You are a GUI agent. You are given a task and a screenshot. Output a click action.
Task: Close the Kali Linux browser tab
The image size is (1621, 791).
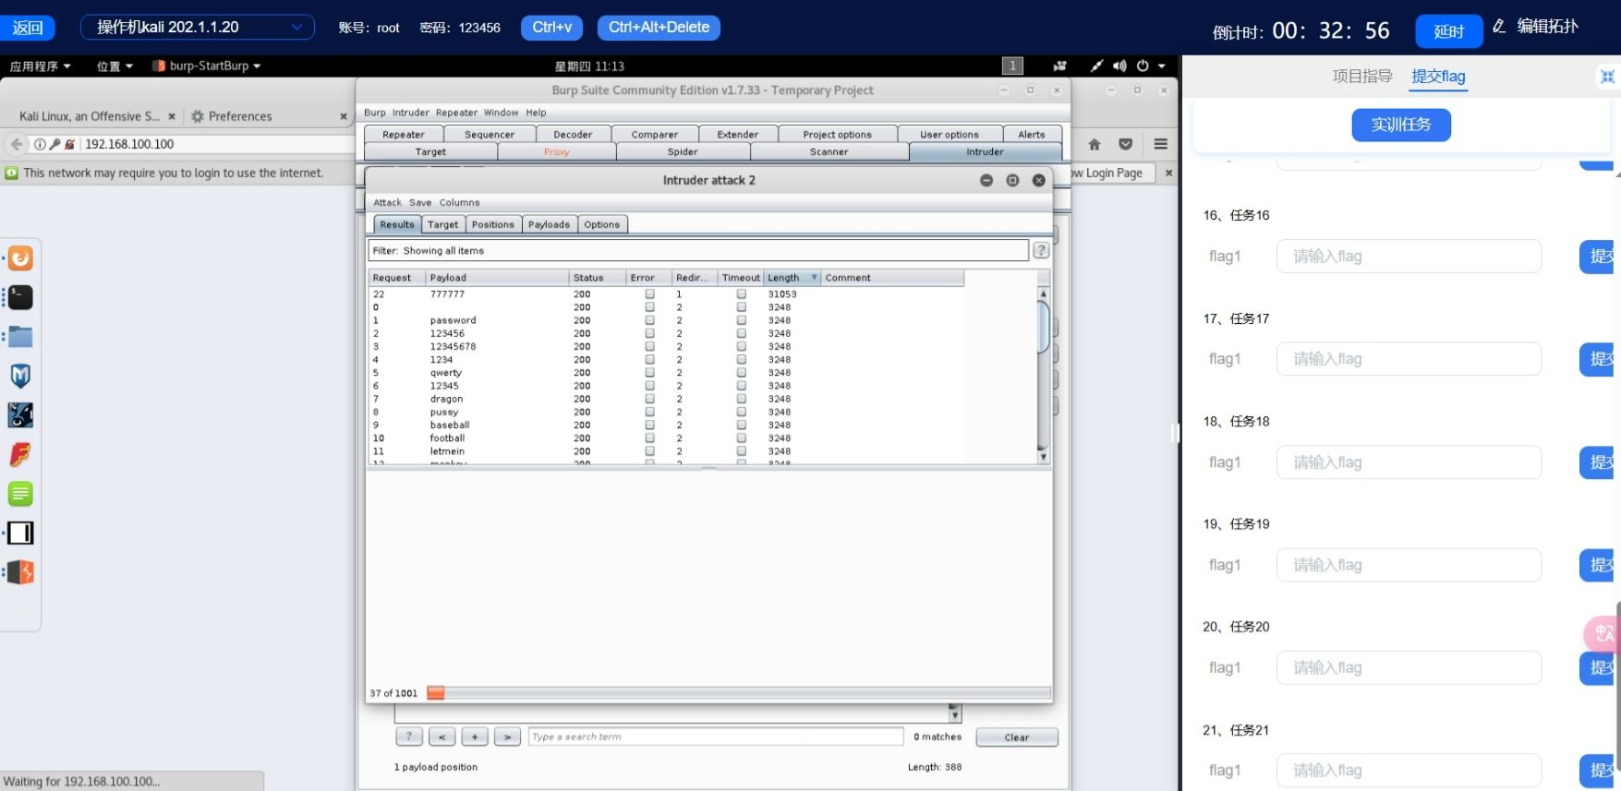click(172, 116)
